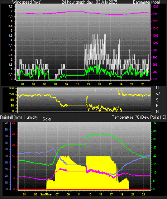Click hour 23 on the windspeed time axis
Viewport: 167px width, 199px height.
pyautogui.click(x=143, y=84)
